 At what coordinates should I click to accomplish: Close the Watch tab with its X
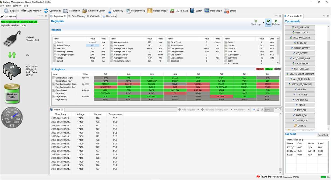[62, 110]
